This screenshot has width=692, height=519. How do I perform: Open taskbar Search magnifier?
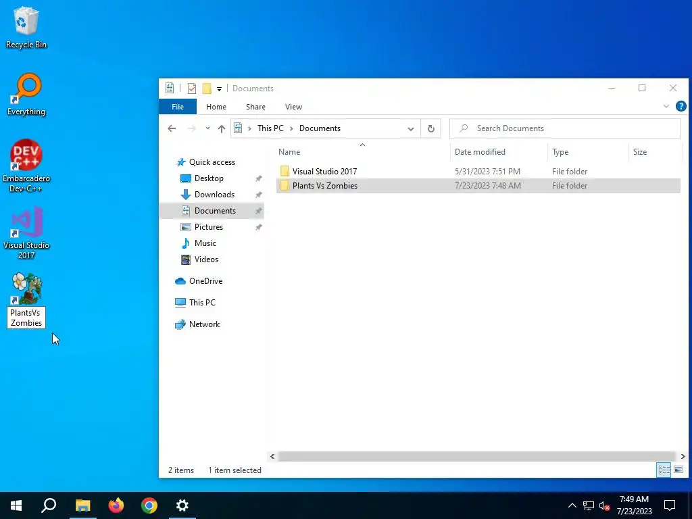pyautogui.click(x=49, y=505)
